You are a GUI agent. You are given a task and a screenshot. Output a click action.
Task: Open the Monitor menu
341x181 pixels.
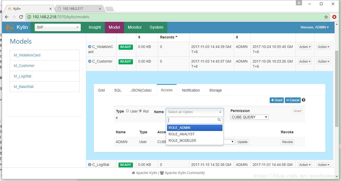tap(135, 27)
